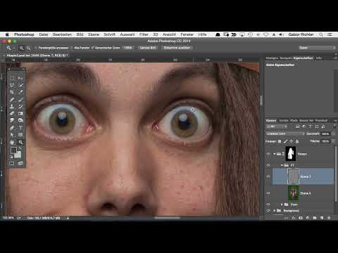Open Deckkraft opacity slider dropdown
The width and height of the screenshot is (338, 253).
[x=334, y=134]
